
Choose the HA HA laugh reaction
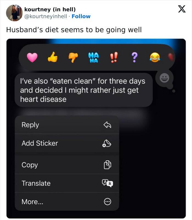click(x=94, y=57)
